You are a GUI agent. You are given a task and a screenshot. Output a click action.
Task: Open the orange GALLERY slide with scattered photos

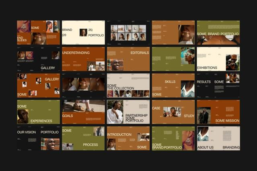point(38,85)
